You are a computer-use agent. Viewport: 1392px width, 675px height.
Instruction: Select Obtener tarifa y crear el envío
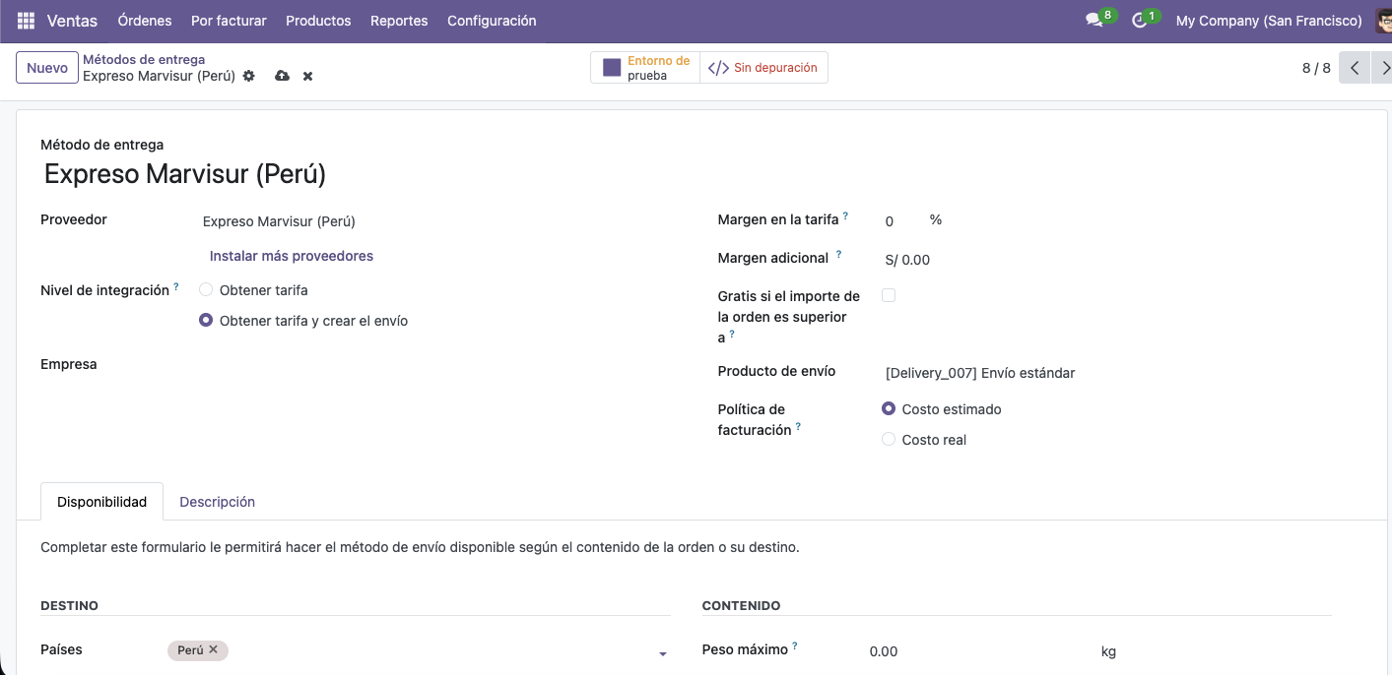[206, 321]
